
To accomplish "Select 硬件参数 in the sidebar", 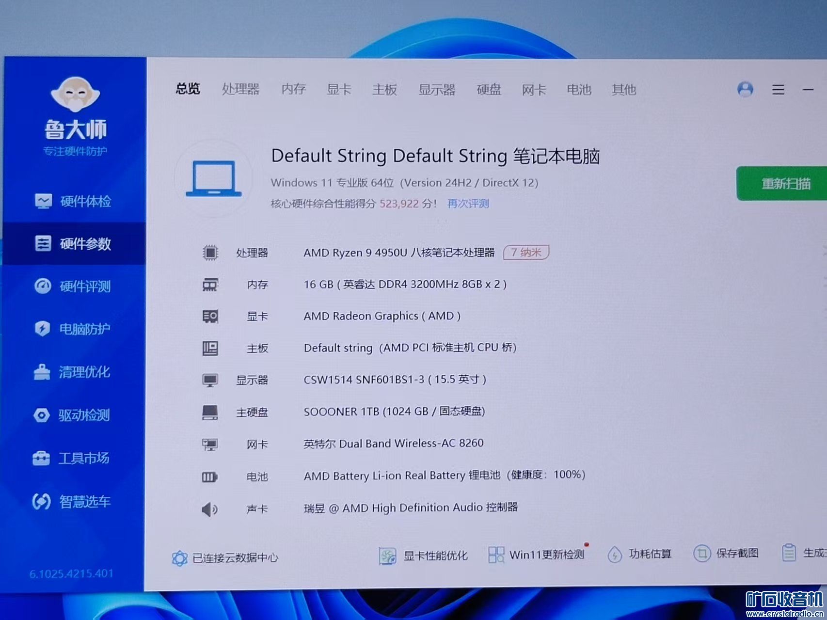I will (74, 243).
